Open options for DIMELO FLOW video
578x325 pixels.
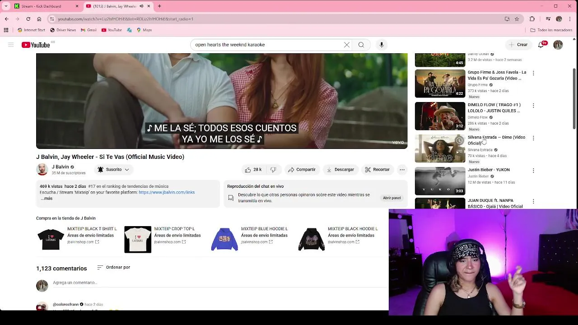click(533, 106)
